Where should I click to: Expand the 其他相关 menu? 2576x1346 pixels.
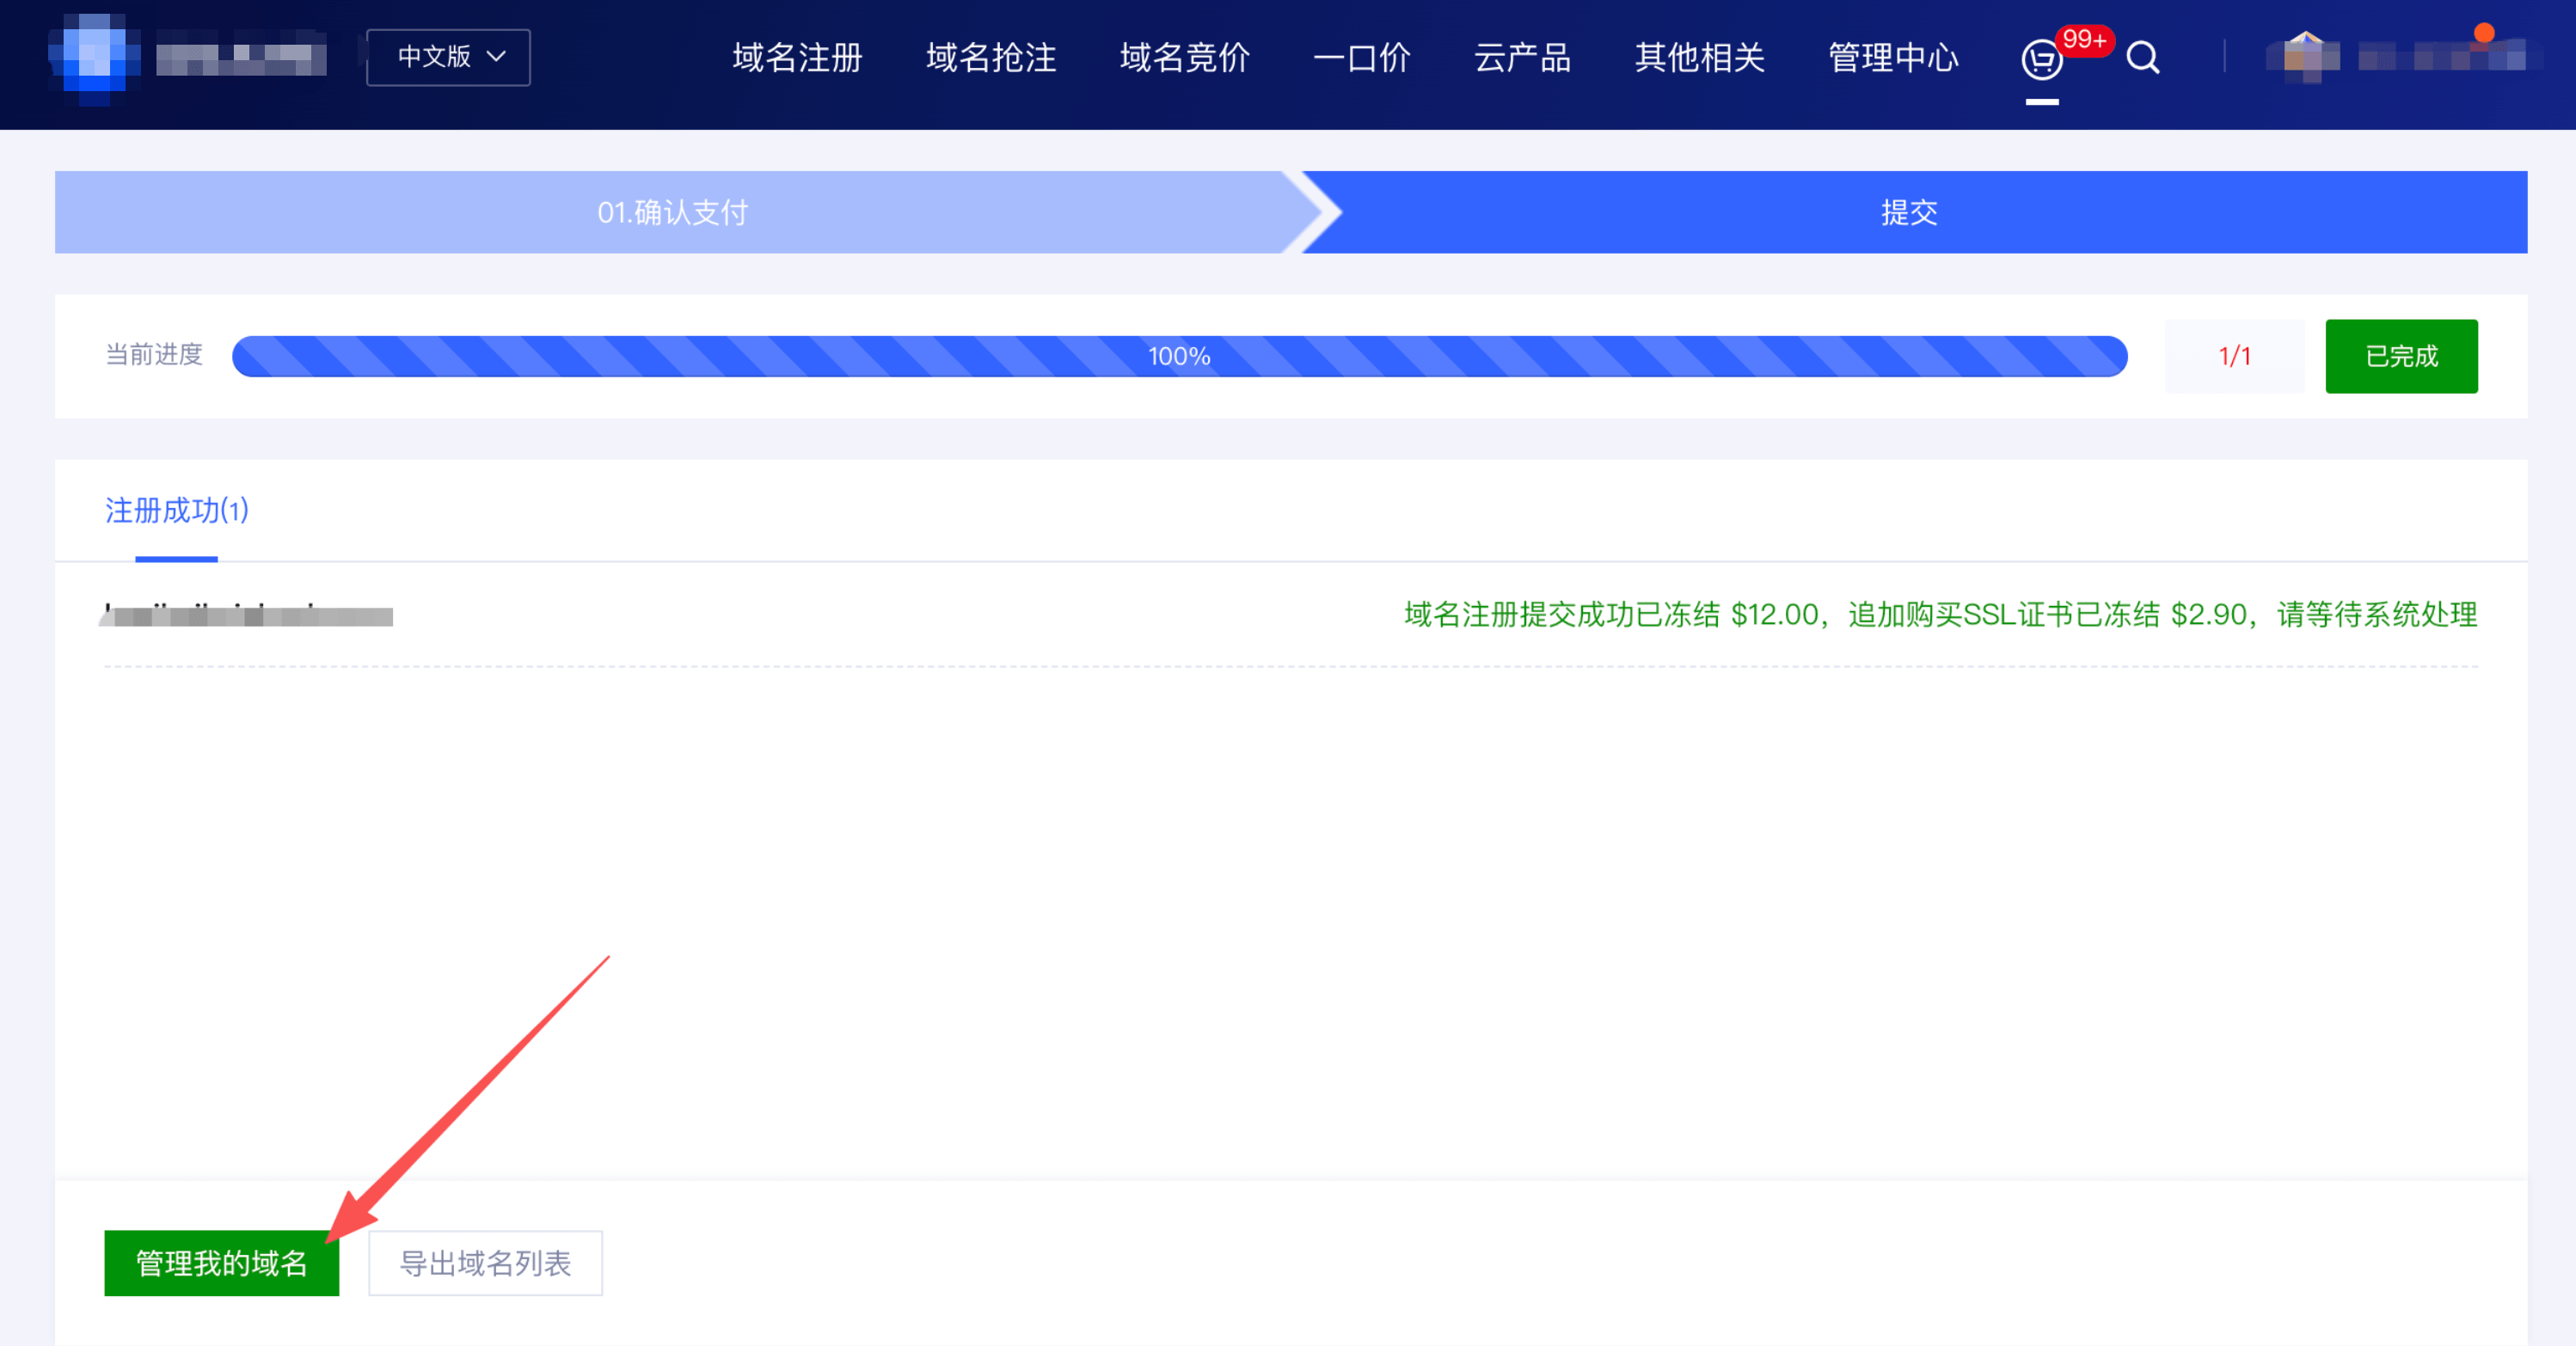(1699, 58)
